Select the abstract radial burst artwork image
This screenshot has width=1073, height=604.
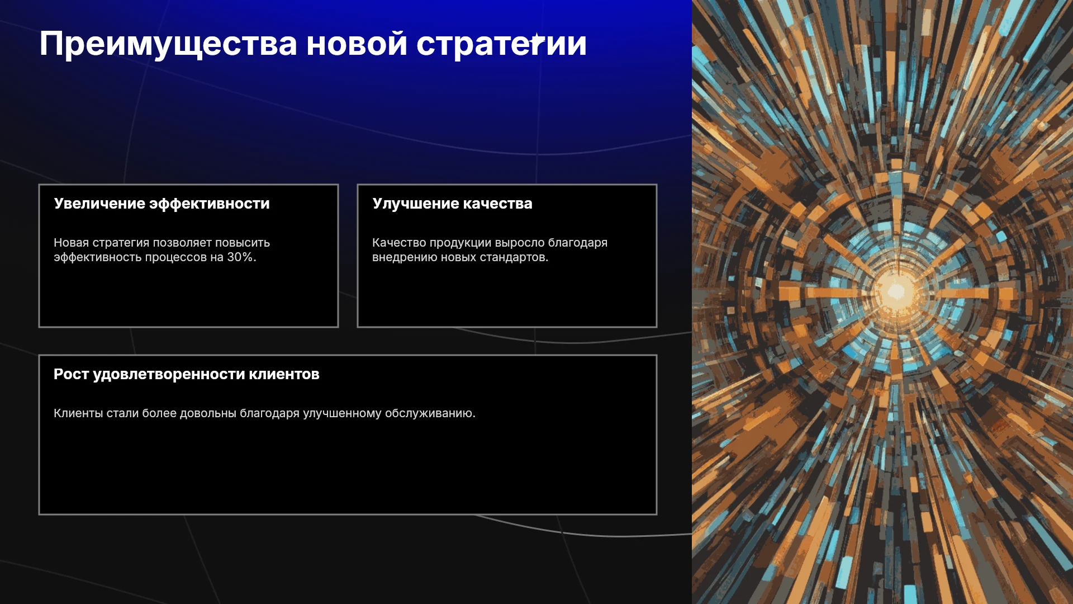pyautogui.click(x=882, y=302)
